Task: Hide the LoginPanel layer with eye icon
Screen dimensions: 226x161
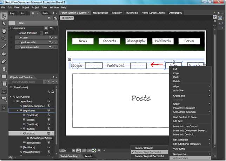Action: click(x=48, y=110)
